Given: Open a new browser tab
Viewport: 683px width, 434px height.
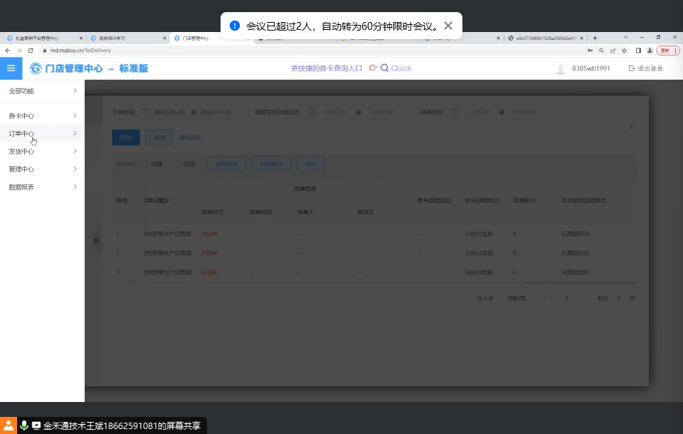Looking at the screenshot, I should pyautogui.click(x=595, y=38).
